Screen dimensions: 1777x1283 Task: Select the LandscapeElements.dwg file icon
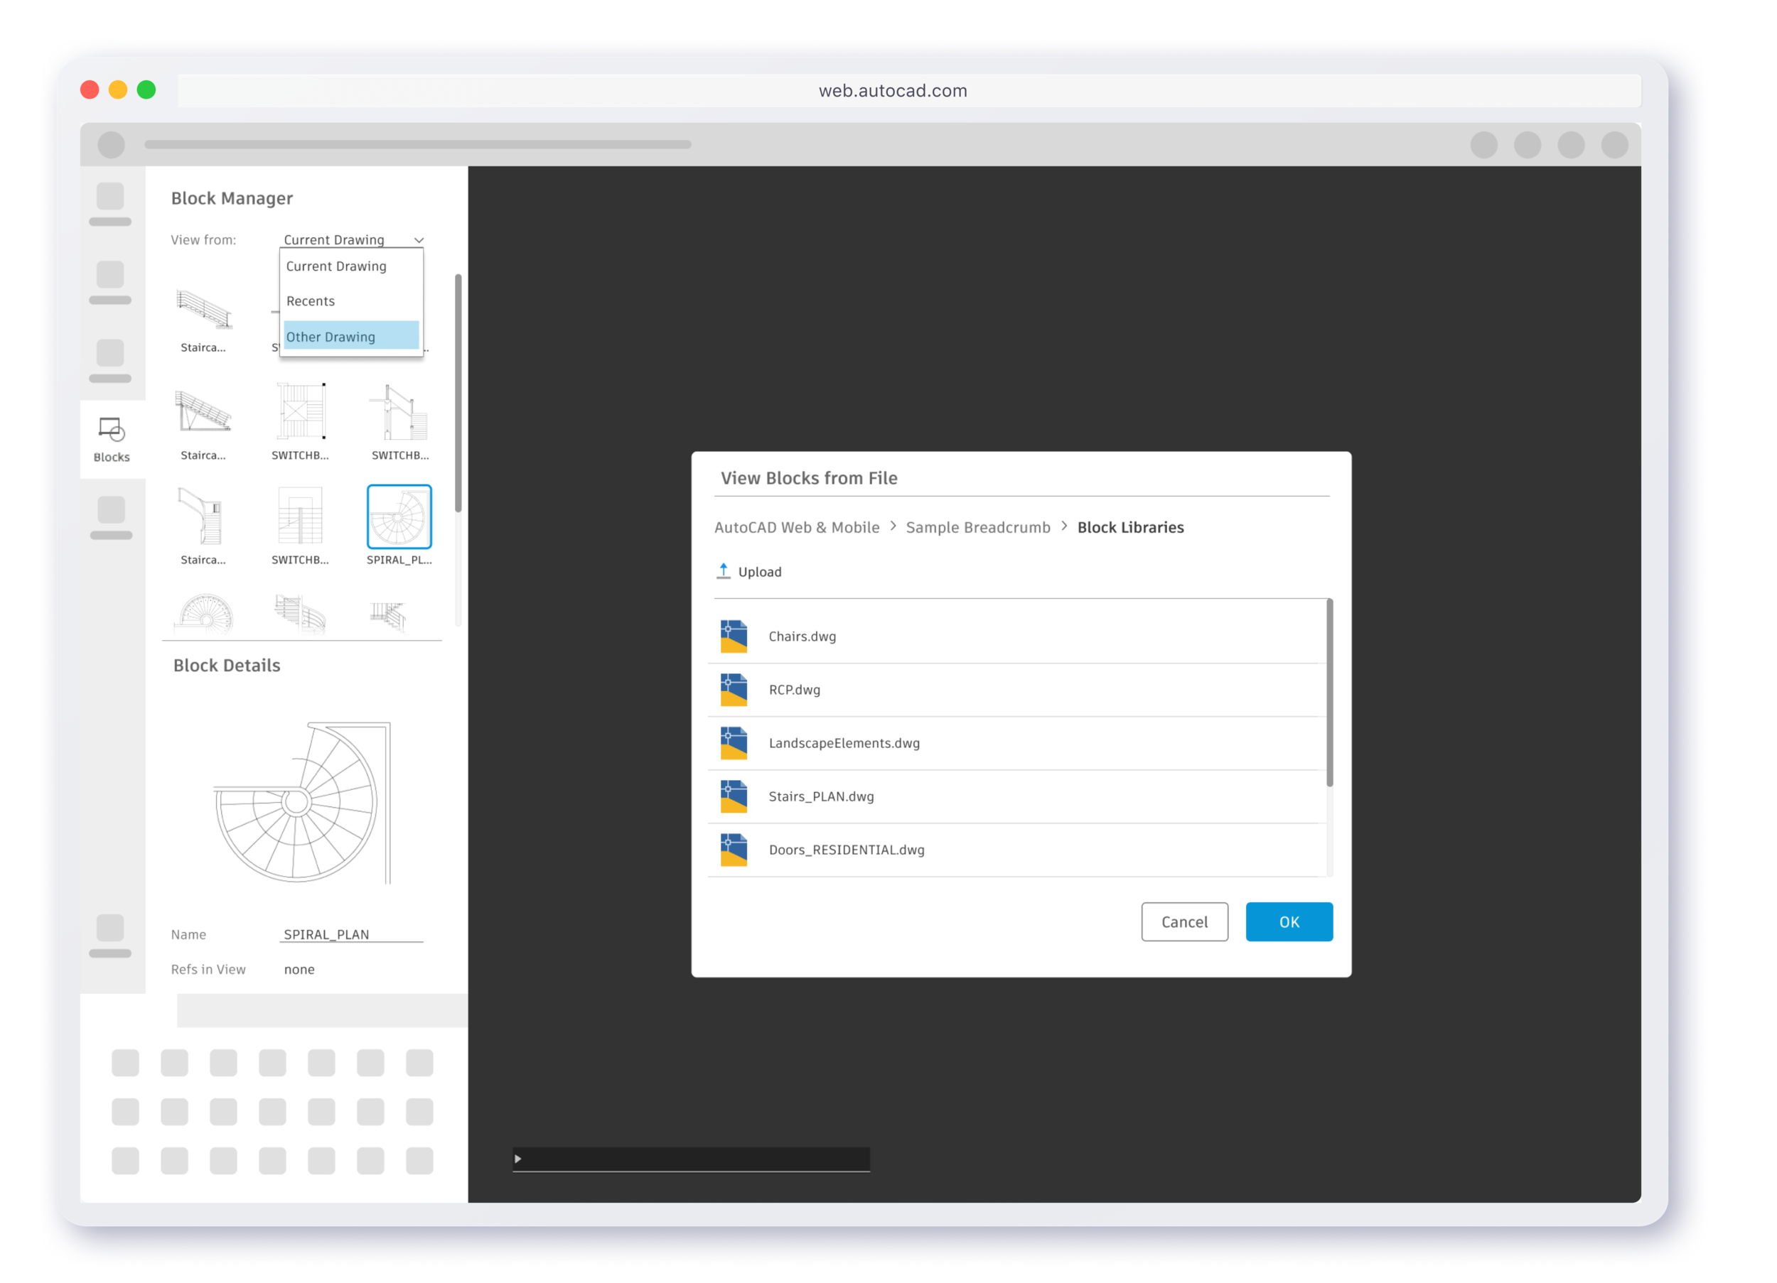pos(734,742)
